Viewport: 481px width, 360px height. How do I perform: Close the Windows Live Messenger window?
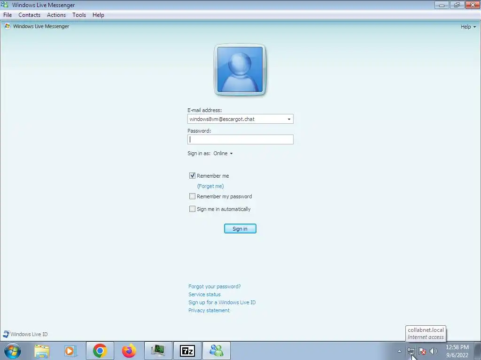pyautogui.click(x=473, y=5)
